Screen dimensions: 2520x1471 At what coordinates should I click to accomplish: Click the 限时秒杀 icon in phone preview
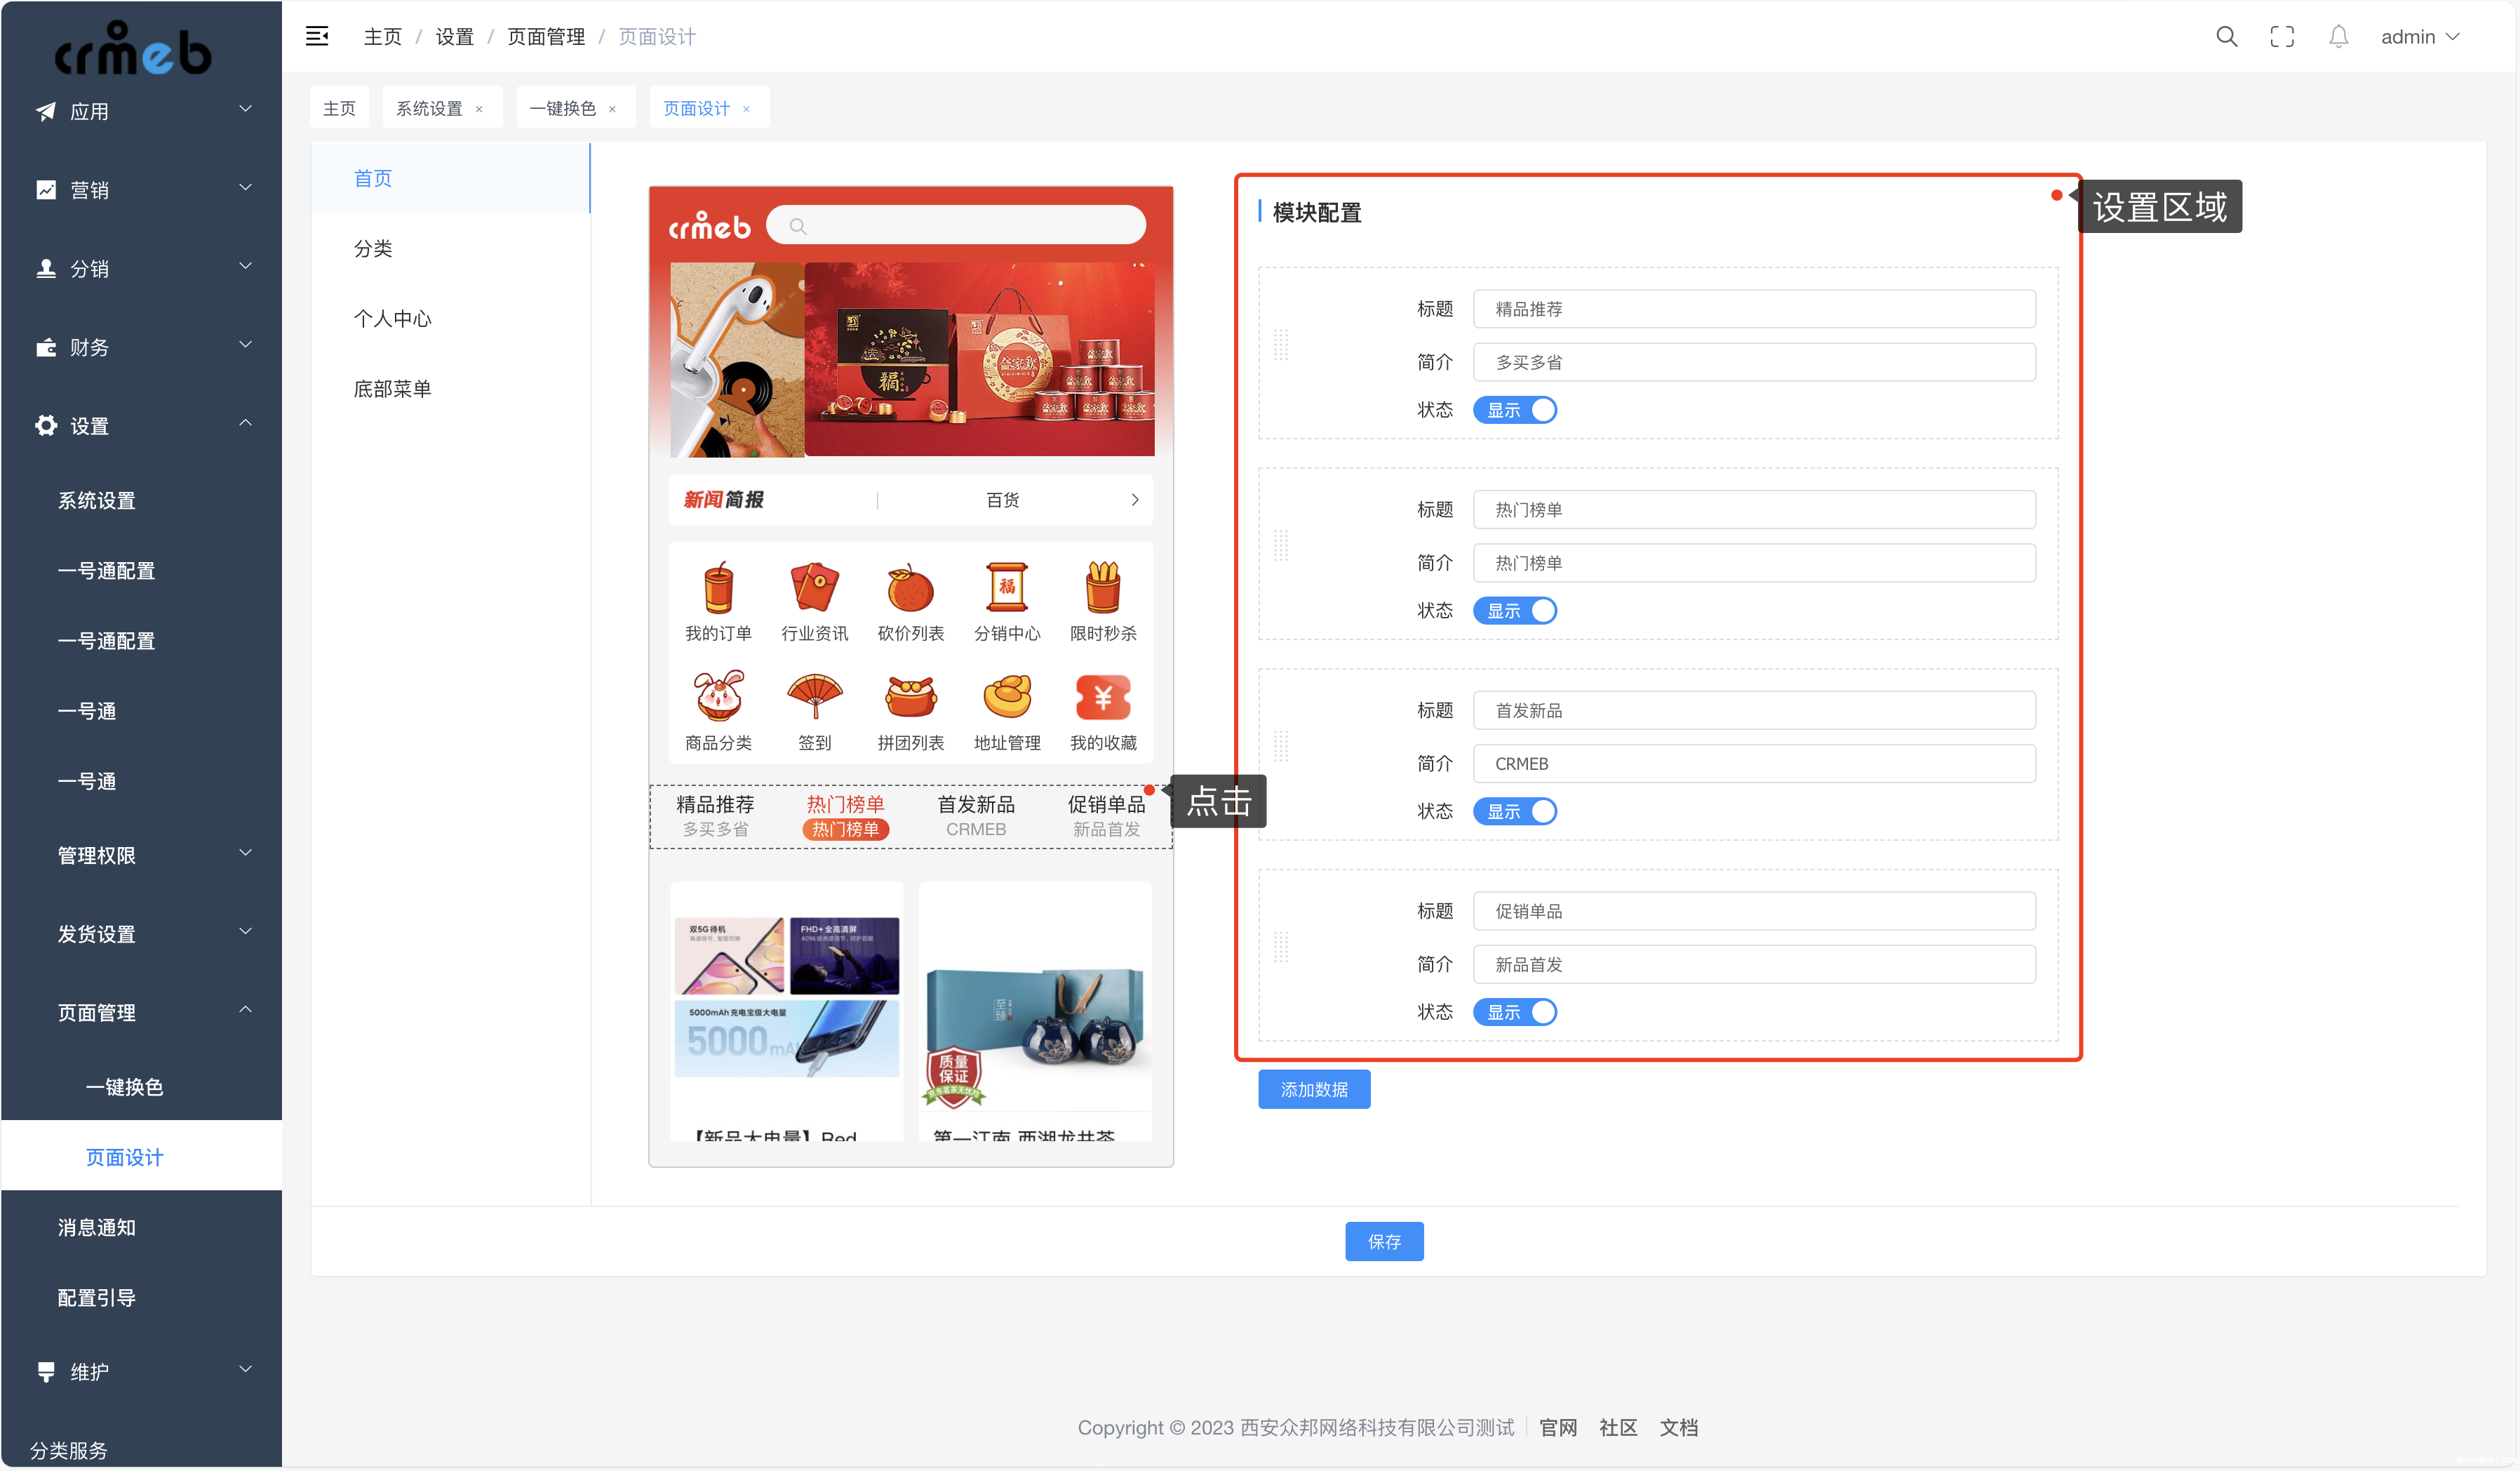pos(1103,587)
